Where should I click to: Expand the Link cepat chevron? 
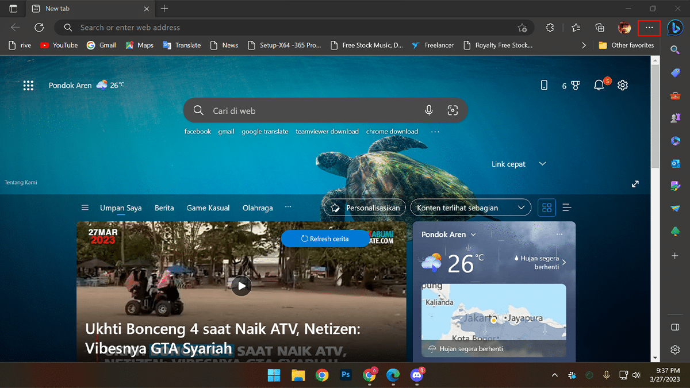[542, 164]
